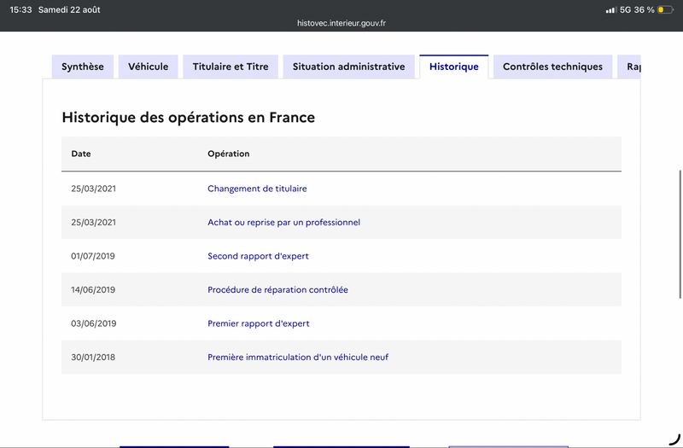This screenshot has height=448, width=683.
Task: Select the Titulaire et Titre tab
Action: (231, 67)
